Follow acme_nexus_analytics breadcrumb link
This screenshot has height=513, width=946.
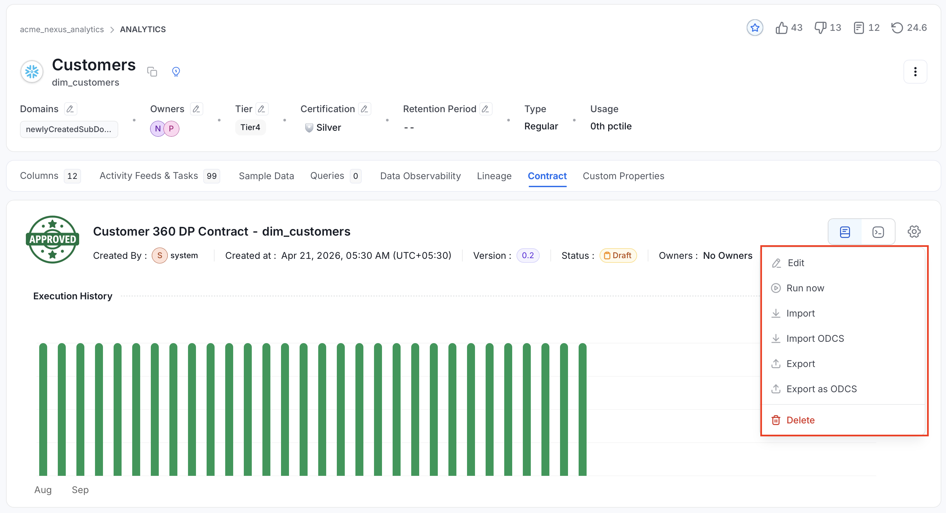pyautogui.click(x=62, y=29)
